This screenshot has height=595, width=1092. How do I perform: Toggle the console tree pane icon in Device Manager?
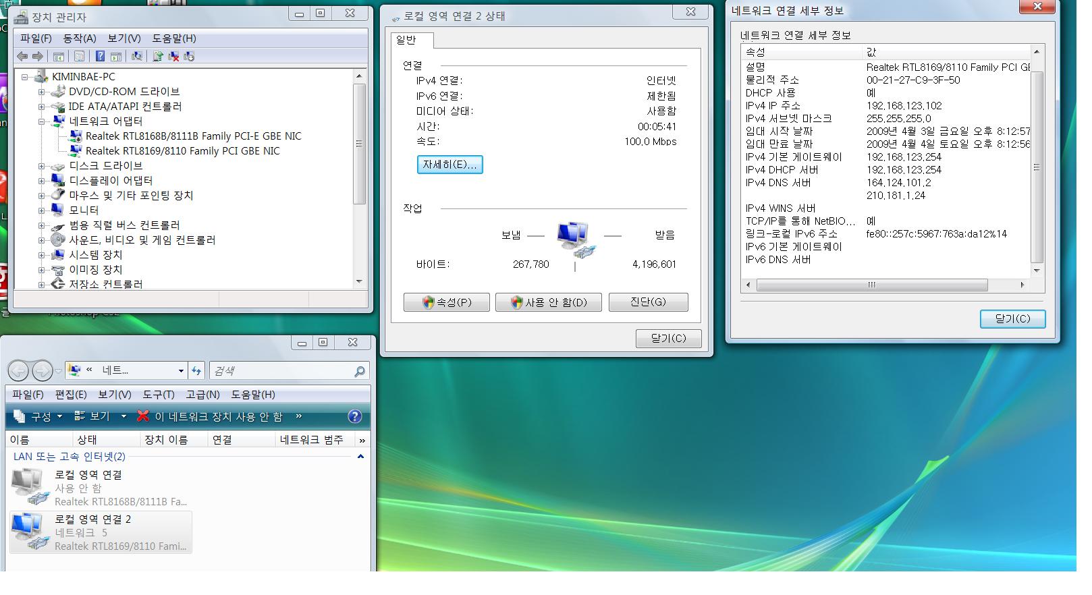click(x=59, y=57)
